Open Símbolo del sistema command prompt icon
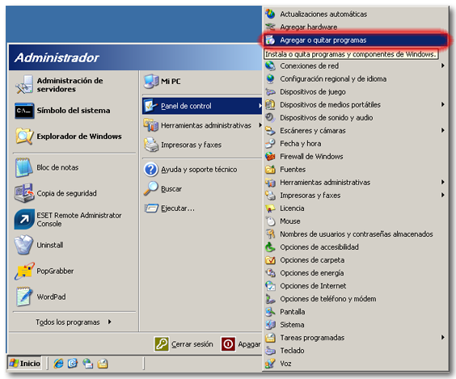 coord(24,111)
